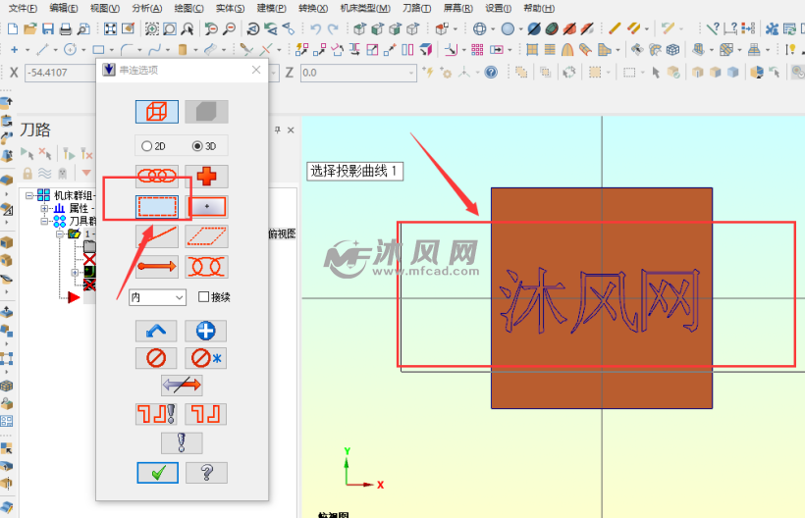Image resolution: width=805 pixels, height=518 pixels.
Task: Choose the polygon selection method
Action: point(206,236)
